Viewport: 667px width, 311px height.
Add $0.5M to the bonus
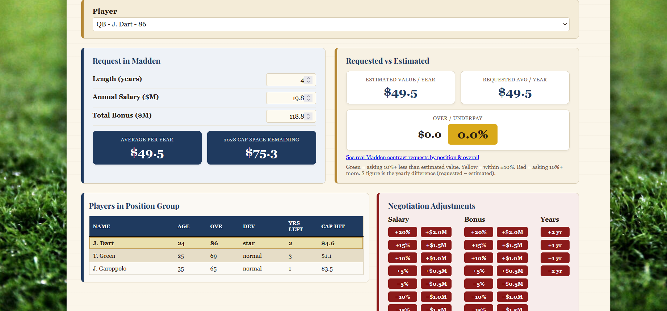(512, 271)
